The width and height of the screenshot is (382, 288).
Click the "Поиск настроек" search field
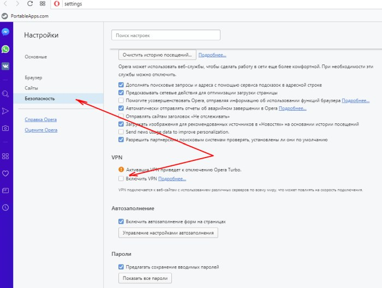[x=165, y=35]
